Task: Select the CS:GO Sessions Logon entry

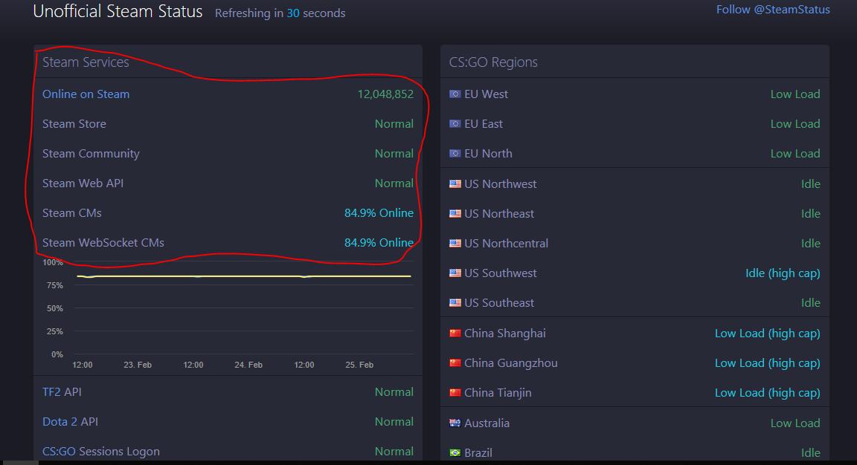Action: [x=101, y=451]
